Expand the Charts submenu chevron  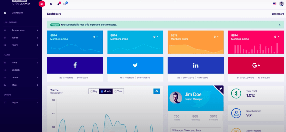tap(38, 78)
